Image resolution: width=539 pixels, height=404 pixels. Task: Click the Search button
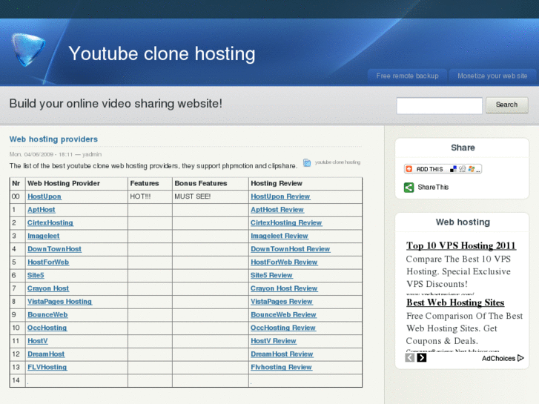[506, 105]
